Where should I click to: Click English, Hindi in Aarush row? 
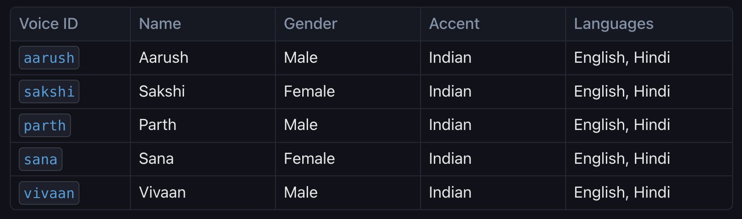point(622,57)
